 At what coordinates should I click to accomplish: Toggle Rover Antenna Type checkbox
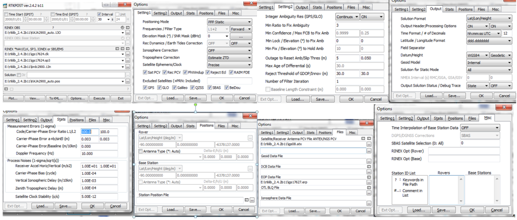[x=141, y=151]
